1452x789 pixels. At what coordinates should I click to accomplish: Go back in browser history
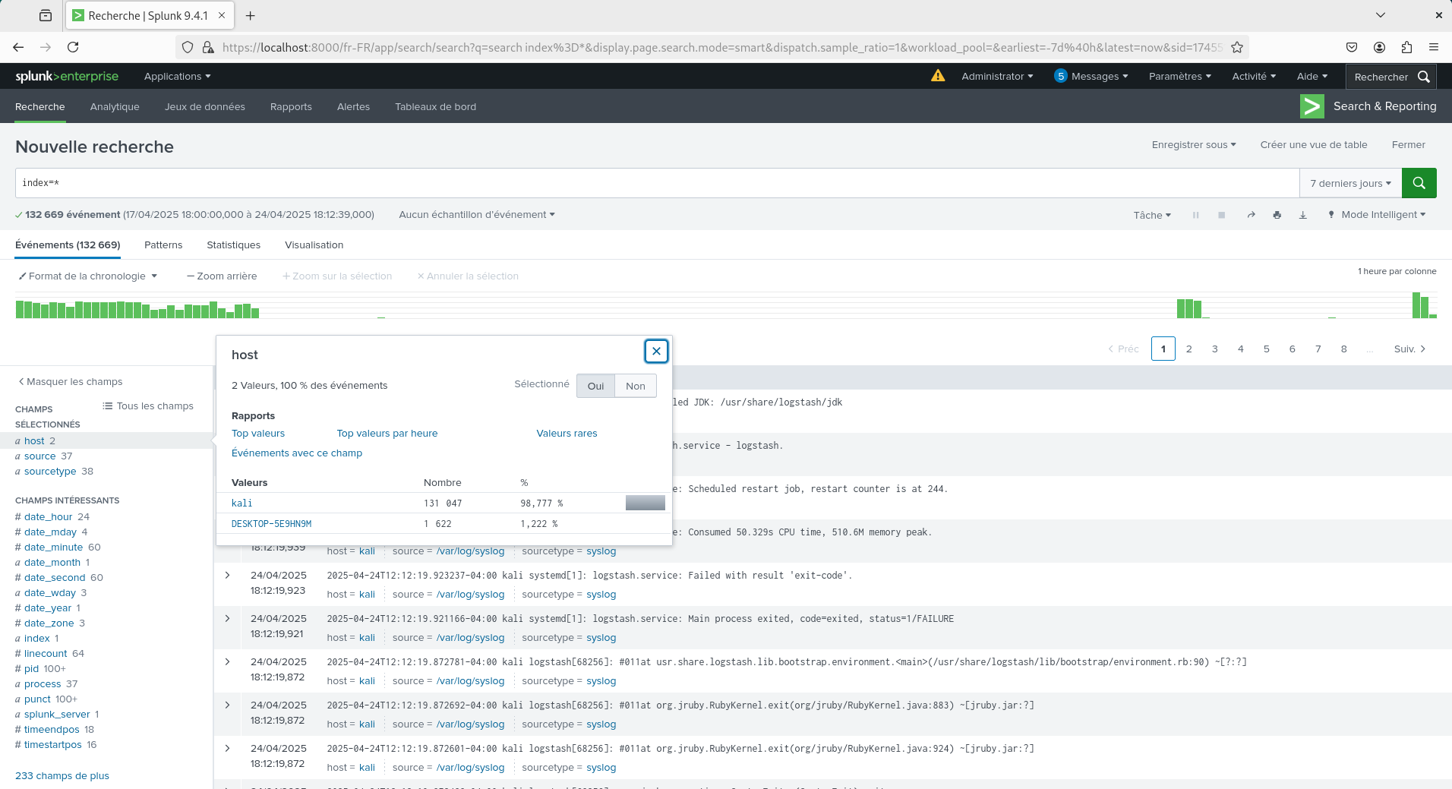click(18, 47)
